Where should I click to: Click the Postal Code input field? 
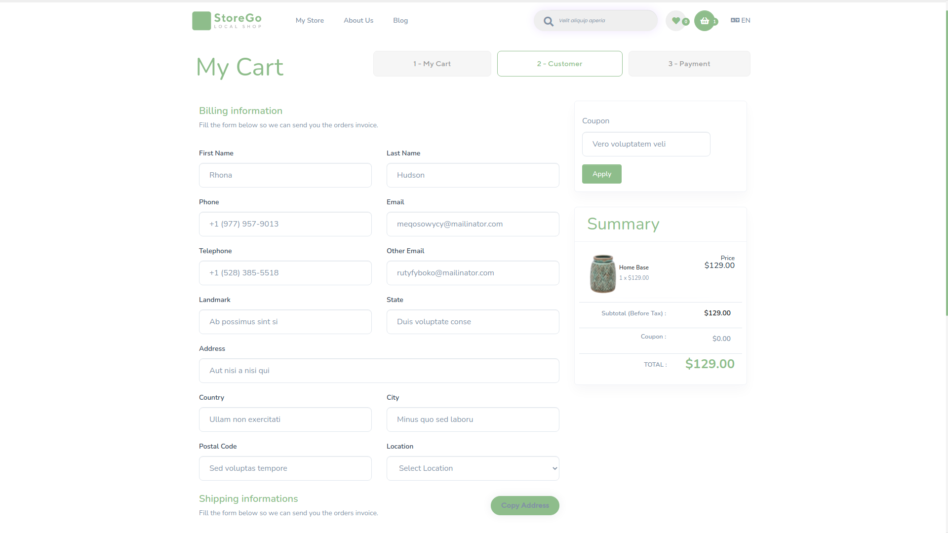click(285, 468)
